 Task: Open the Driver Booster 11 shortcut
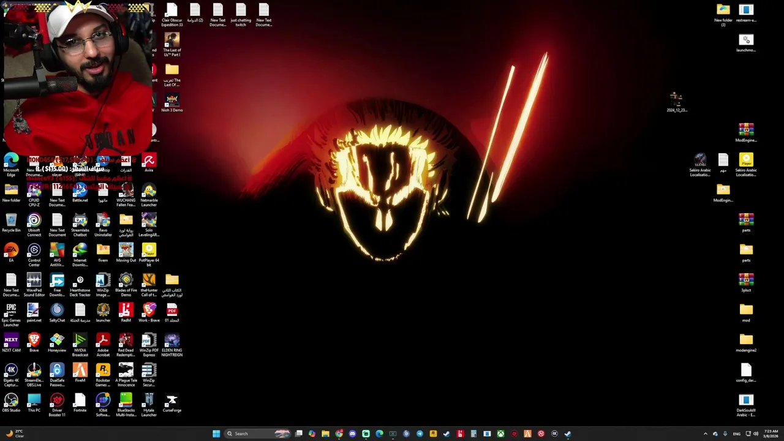tap(57, 405)
